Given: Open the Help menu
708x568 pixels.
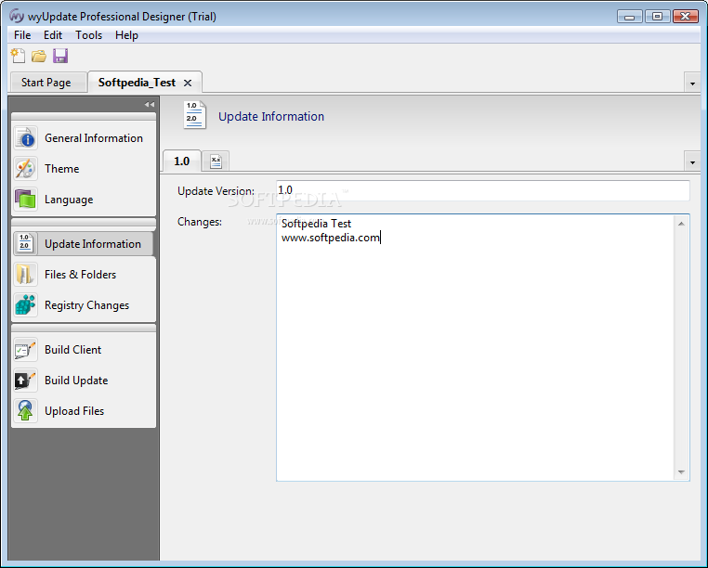Looking at the screenshot, I should [126, 35].
